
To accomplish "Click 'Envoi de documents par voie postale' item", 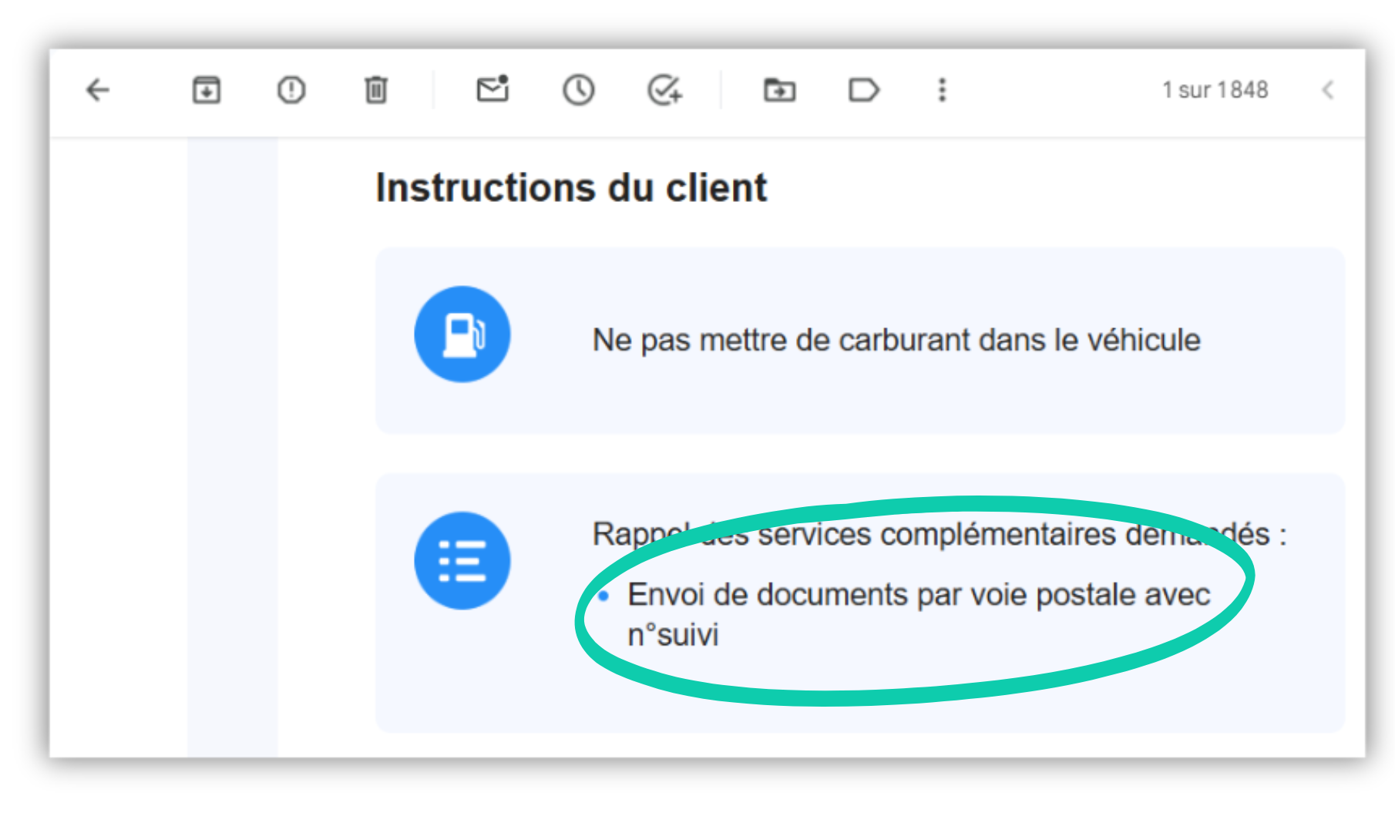I will click(x=919, y=614).
